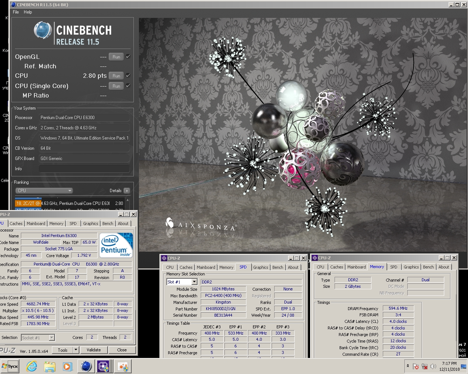Image resolution: width=468 pixels, height=374 pixels.
Task: Open Windows Explorer folder in taskbar
Action: [x=50, y=366]
